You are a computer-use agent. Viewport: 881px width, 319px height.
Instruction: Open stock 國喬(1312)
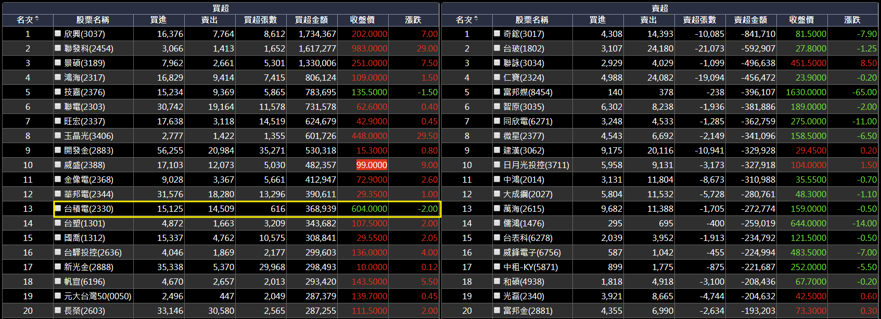tap(84, 238)
